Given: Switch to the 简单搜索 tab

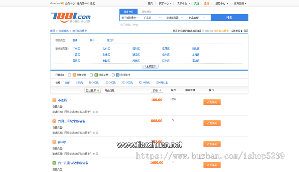Looking at the screenshot, I should coord(147,11).
